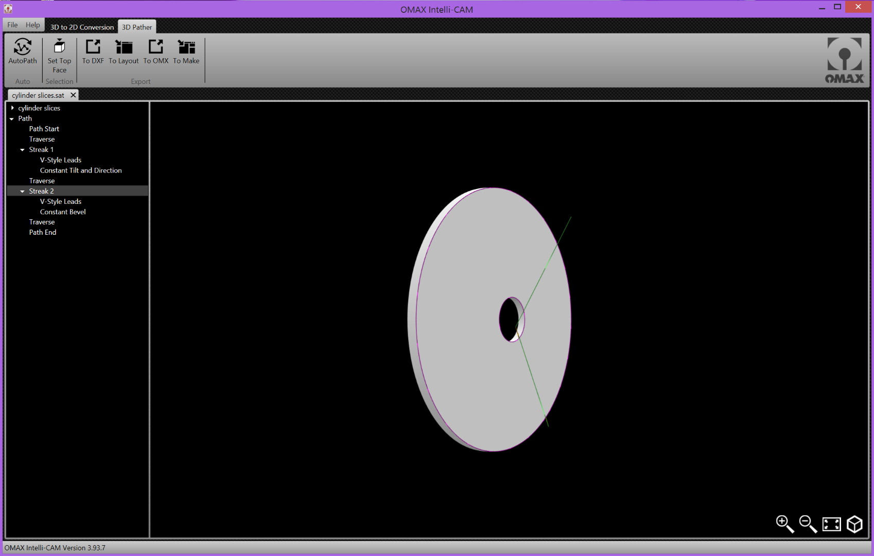Select Path Start in the tree

(44, 129)
